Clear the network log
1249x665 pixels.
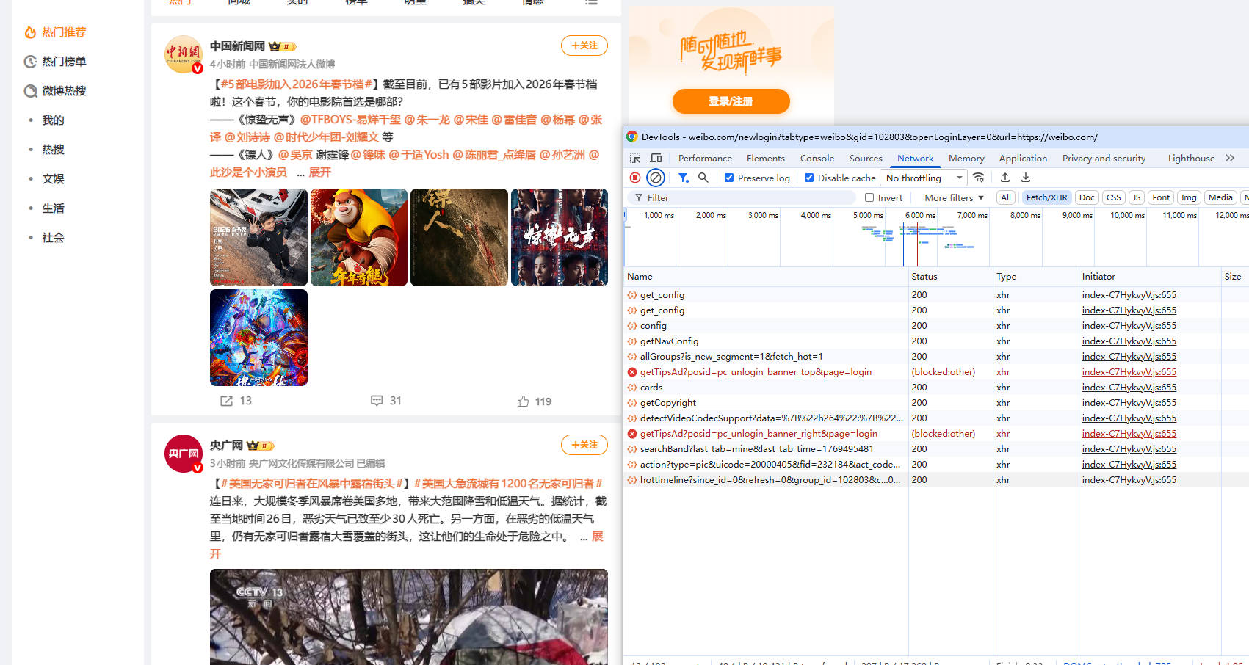pyautogui.click(x=655, y=177)
